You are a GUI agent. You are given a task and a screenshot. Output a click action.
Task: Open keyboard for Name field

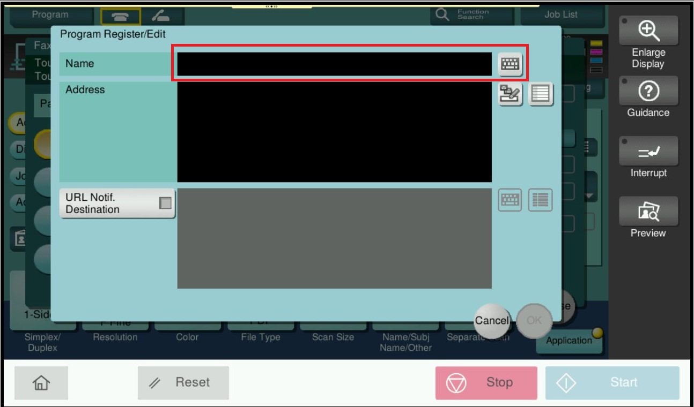(510, 64)
